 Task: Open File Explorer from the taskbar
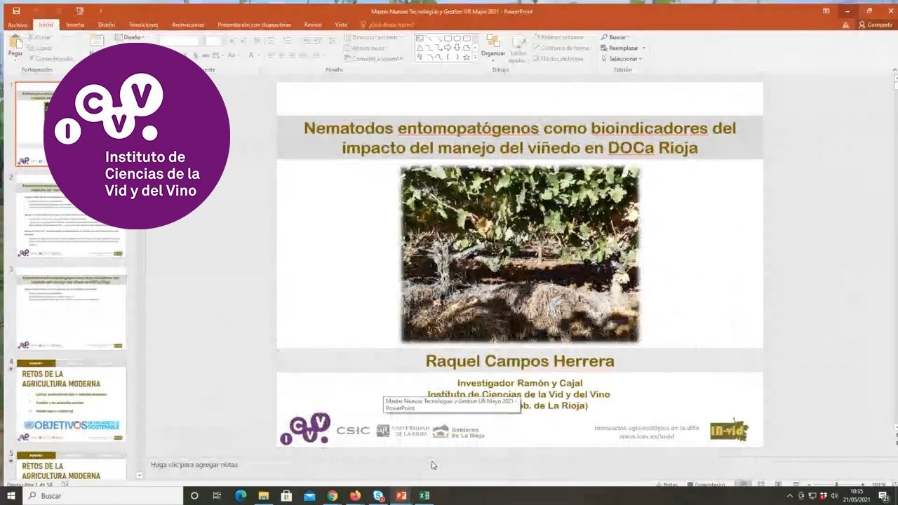point(264,496)
